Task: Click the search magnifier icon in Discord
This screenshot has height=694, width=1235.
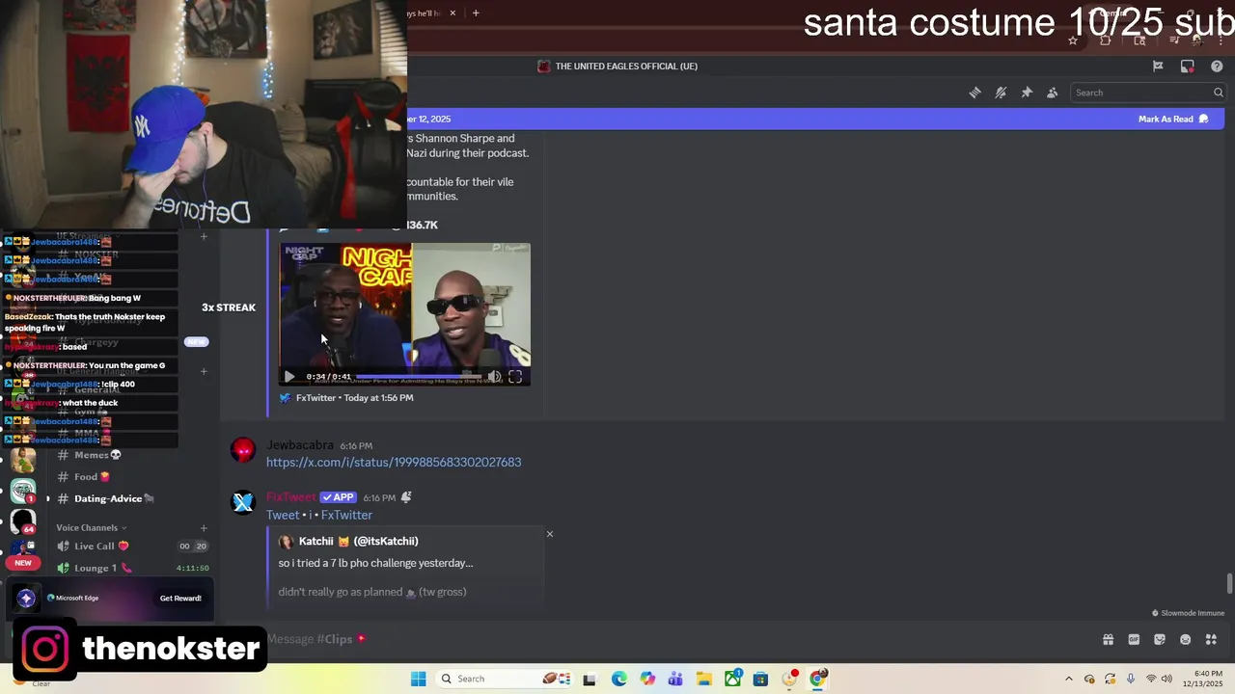Action: pyautogui.click(x=1218, y=93)
